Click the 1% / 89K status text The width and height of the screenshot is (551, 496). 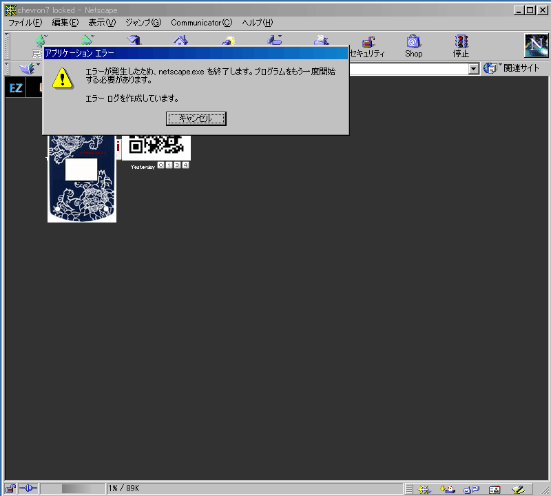point(124,488)
